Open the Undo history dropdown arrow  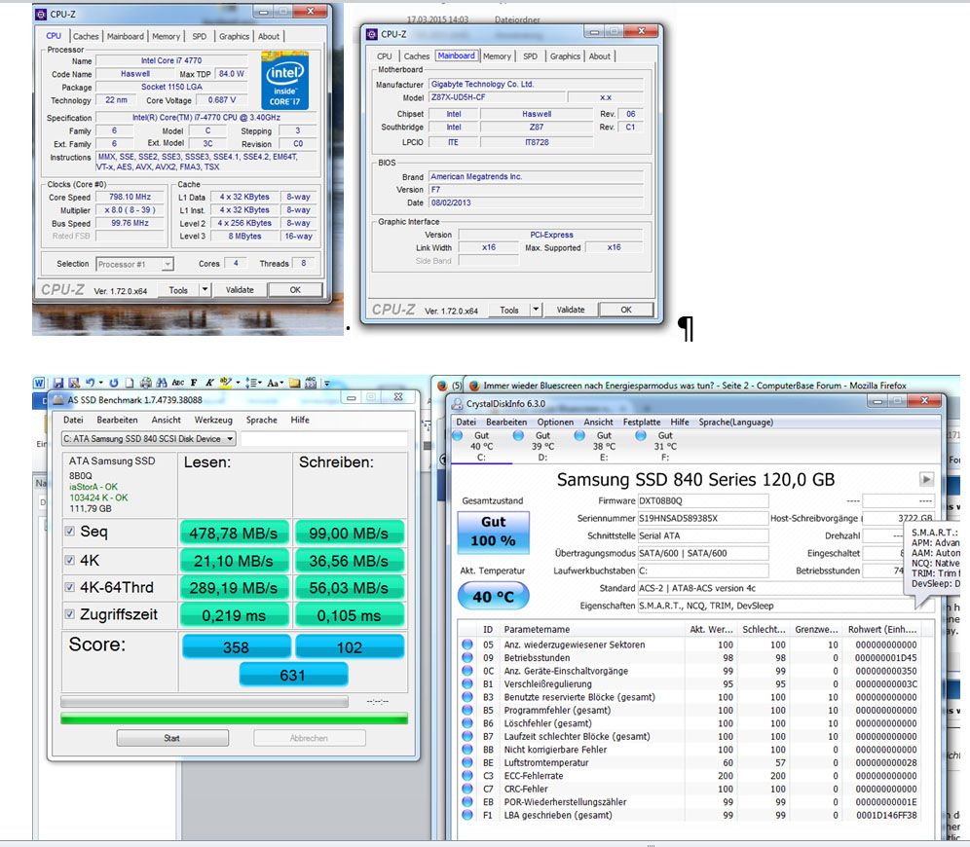click(x=100, y=384)
